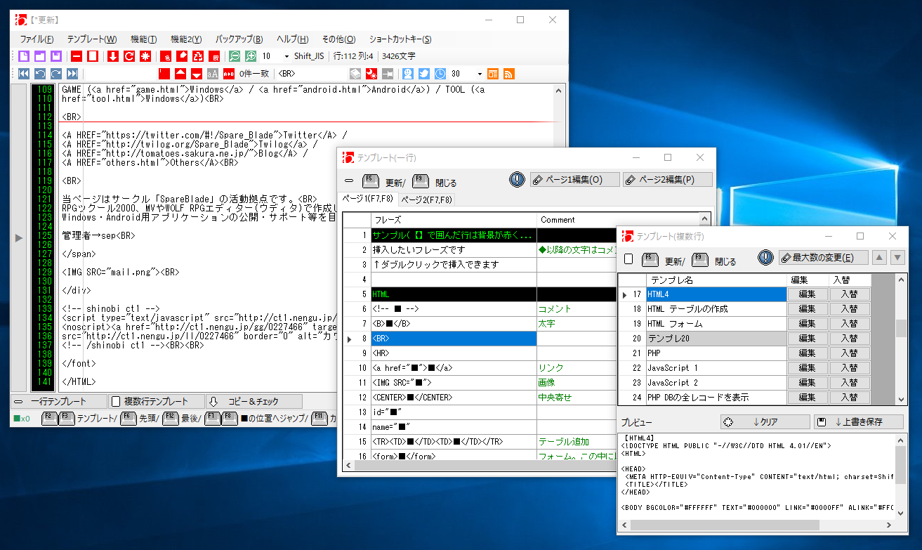This screenshot has height=550, width=922.
Task: Click the down triangle button in テンプレート(複数行)
Action: click(897, 258)
